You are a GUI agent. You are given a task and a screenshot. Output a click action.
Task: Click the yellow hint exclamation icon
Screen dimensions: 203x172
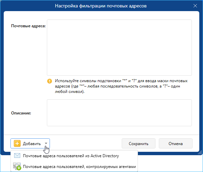coord(50,81)
